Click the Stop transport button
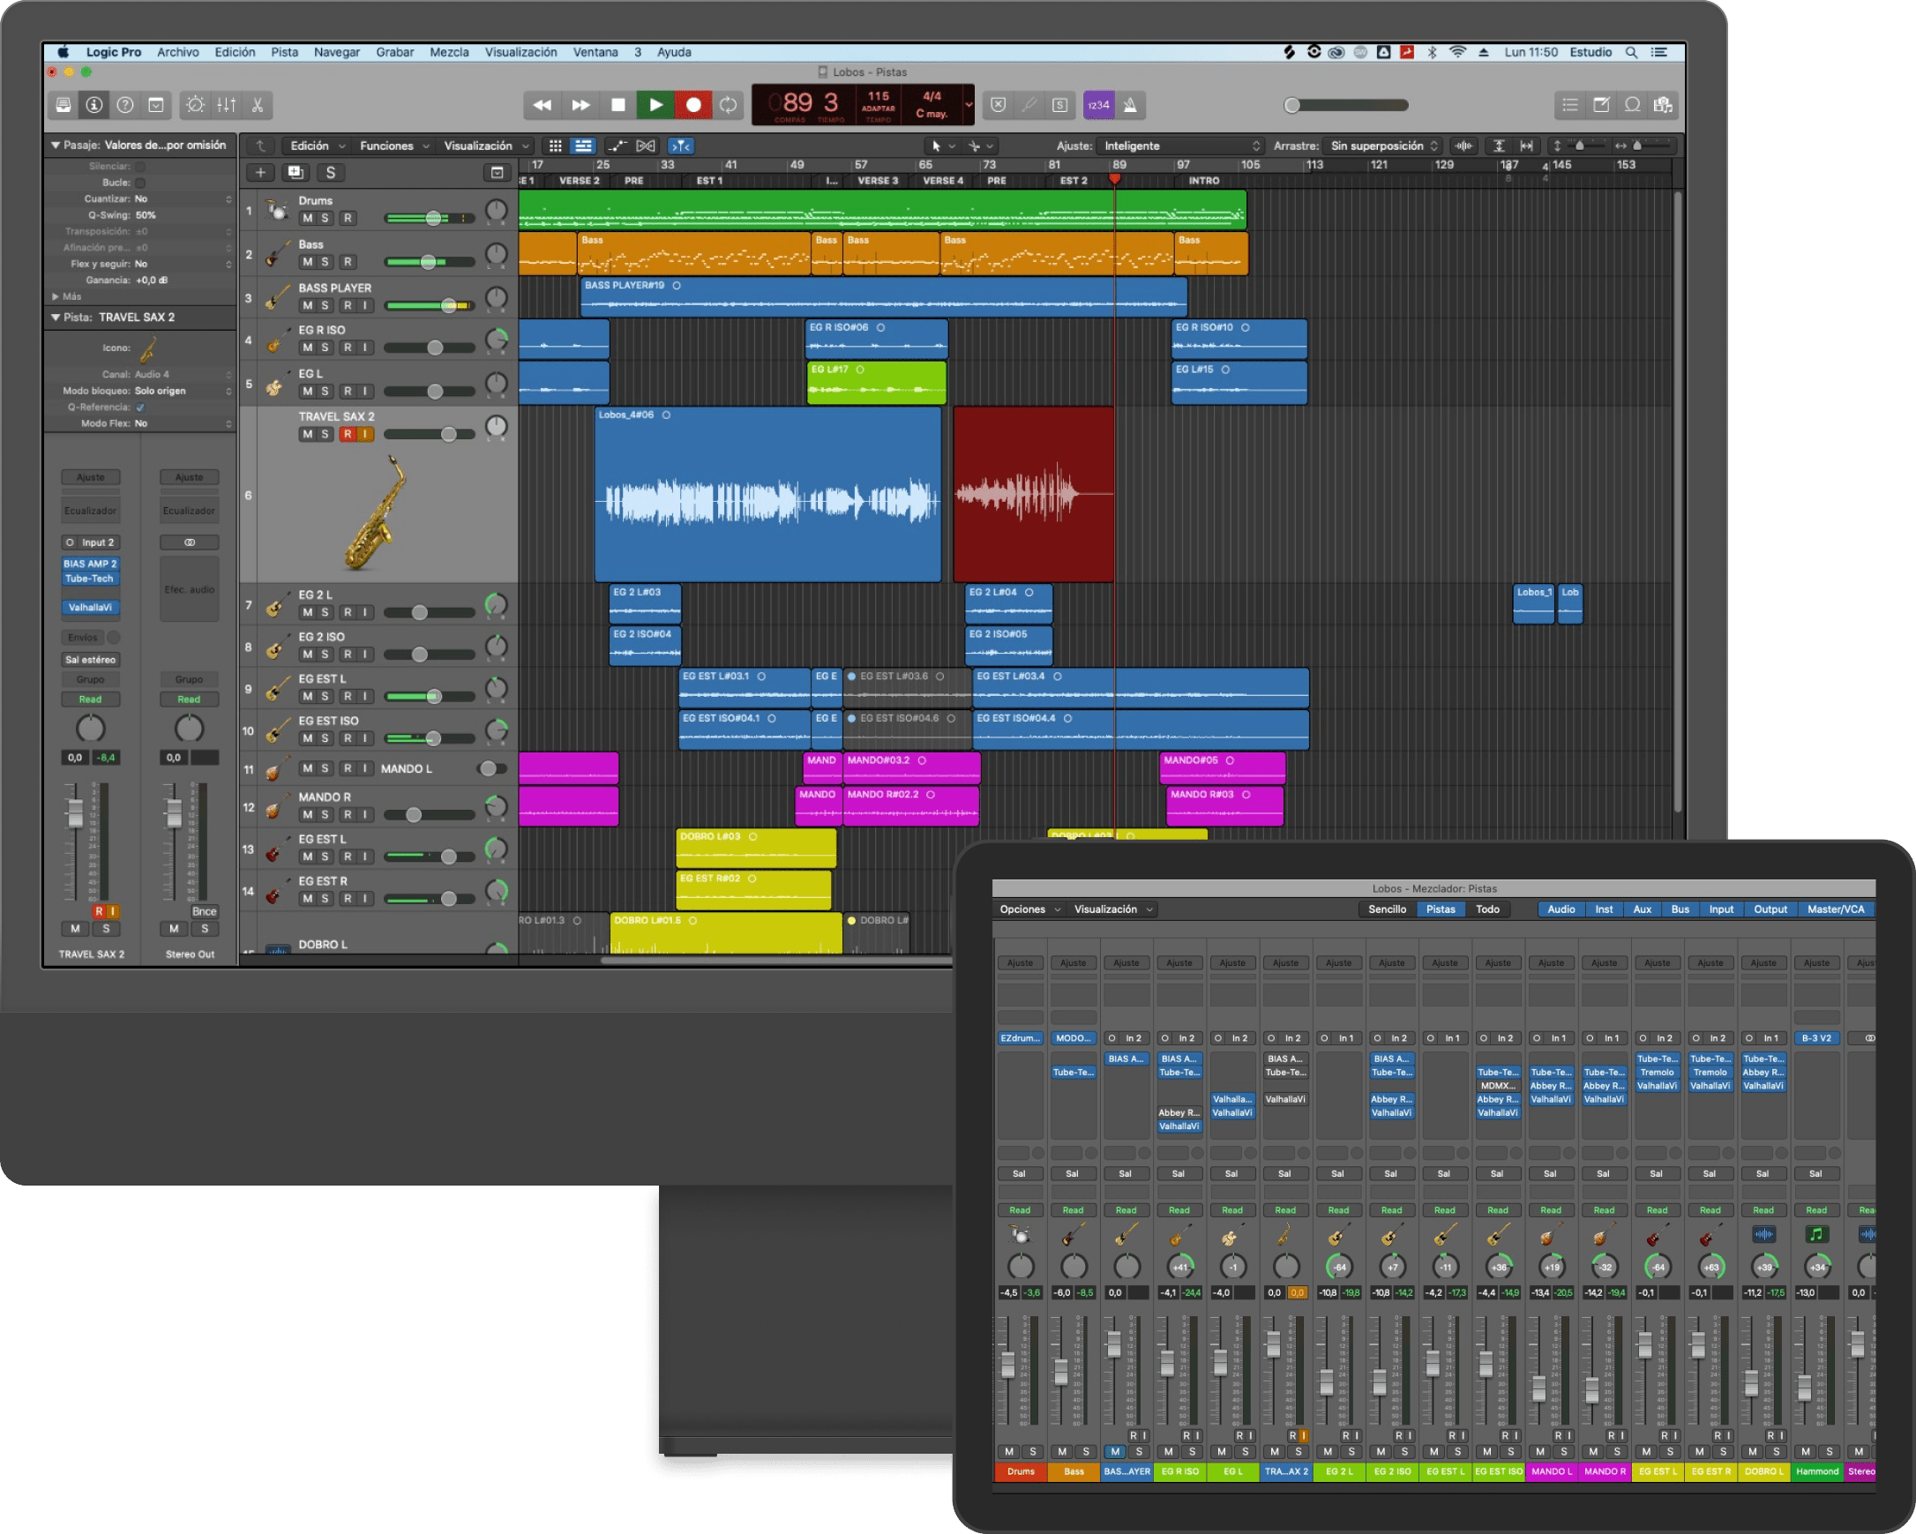Screen dimensions: 1916x1534 pos(618,105)
